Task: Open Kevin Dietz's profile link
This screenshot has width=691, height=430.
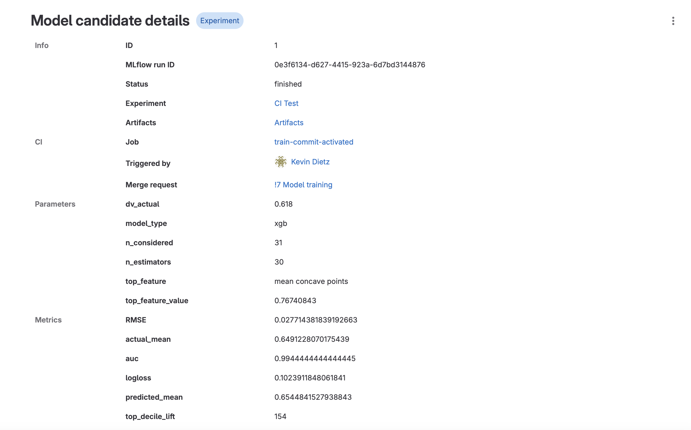Action: pos(310,162)
